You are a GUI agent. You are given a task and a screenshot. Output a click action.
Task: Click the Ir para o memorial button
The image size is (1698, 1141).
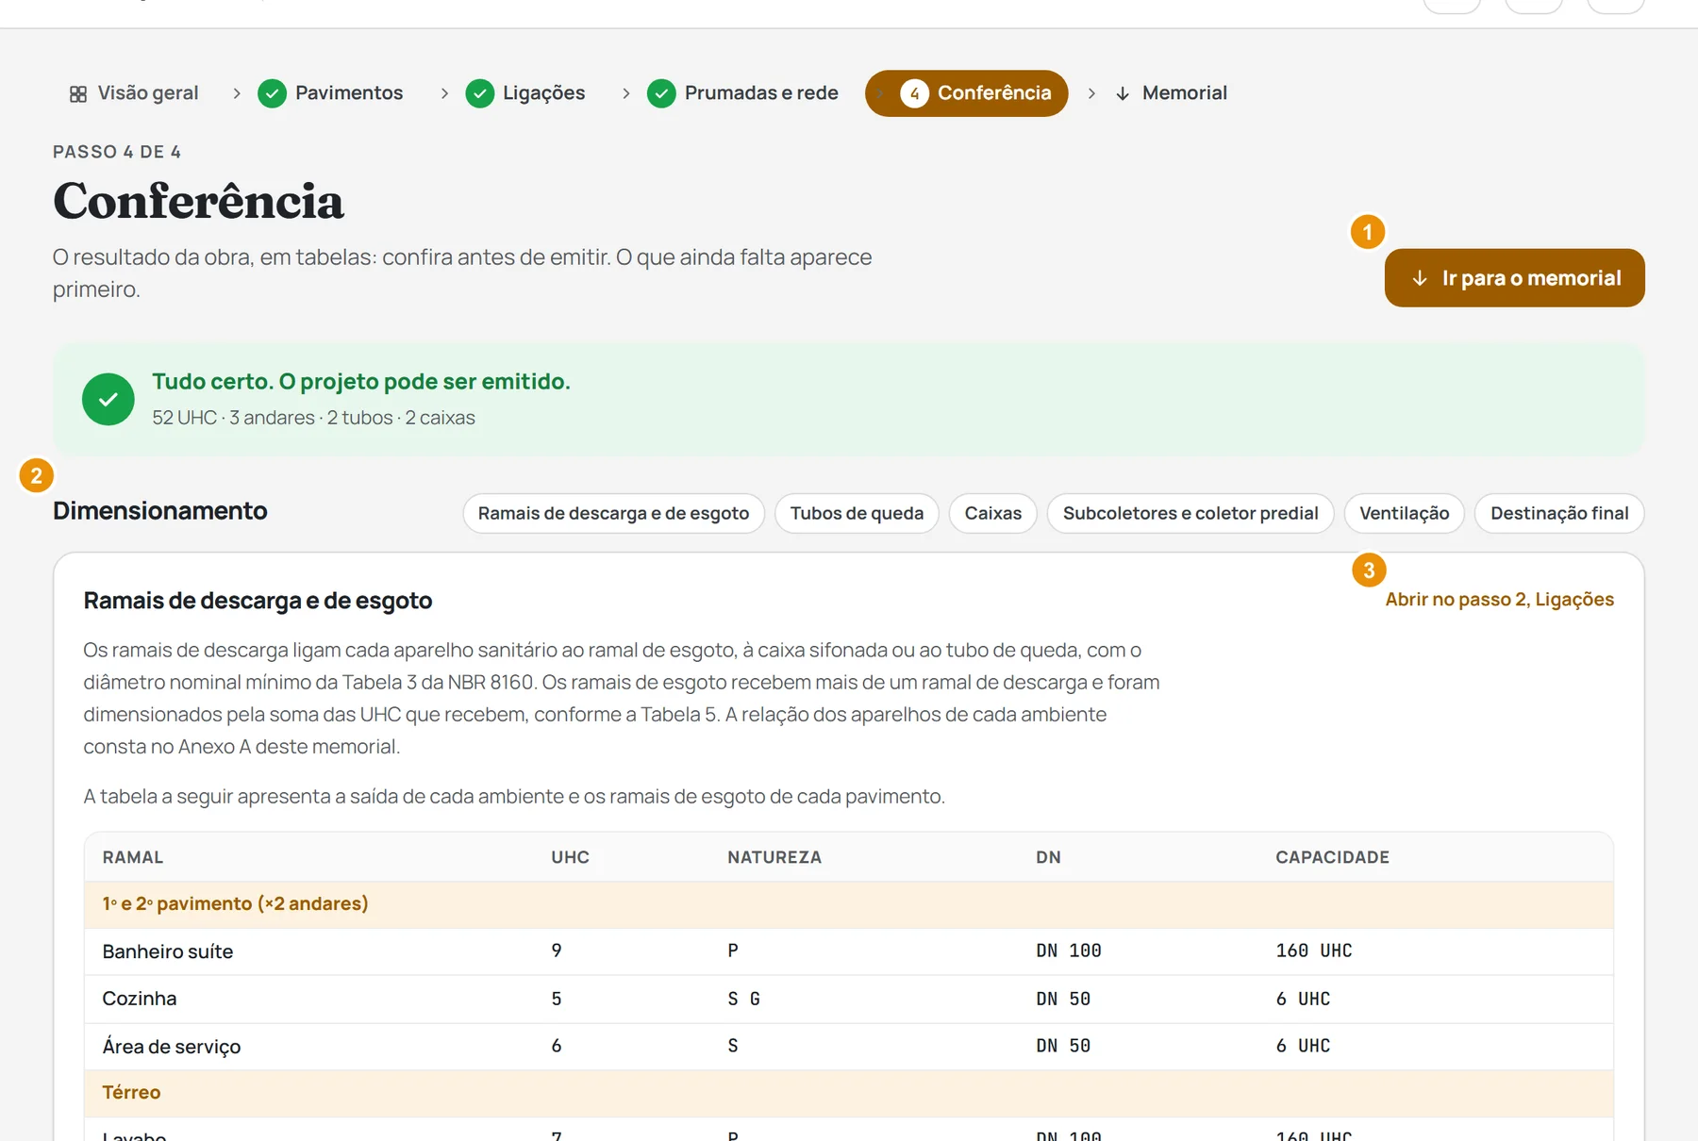pyautogui.click(x=1514, y=278)
